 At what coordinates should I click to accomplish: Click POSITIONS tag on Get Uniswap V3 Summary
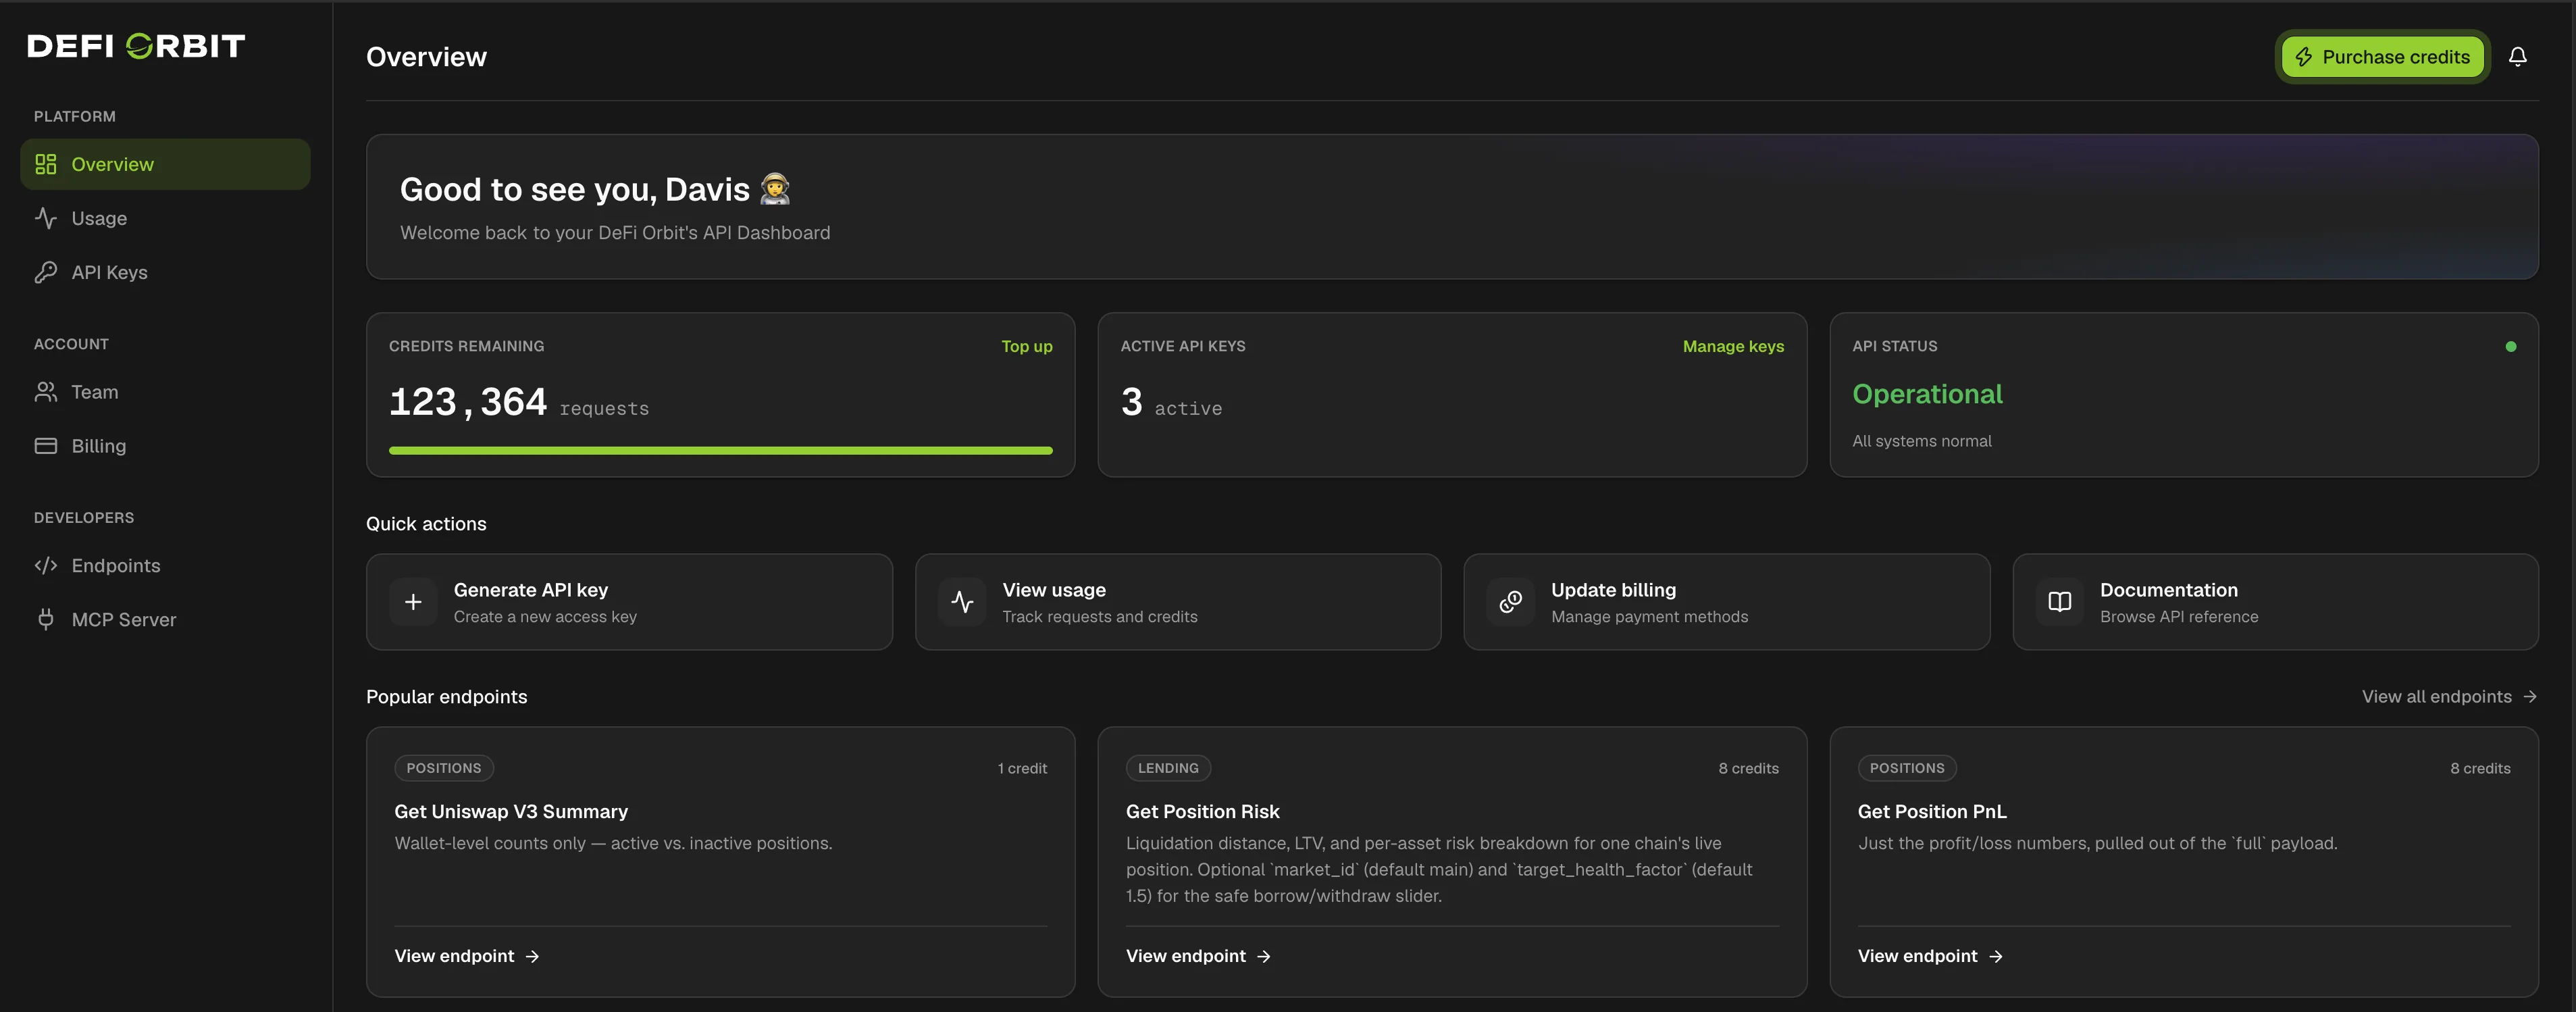(x=444, y=768)
